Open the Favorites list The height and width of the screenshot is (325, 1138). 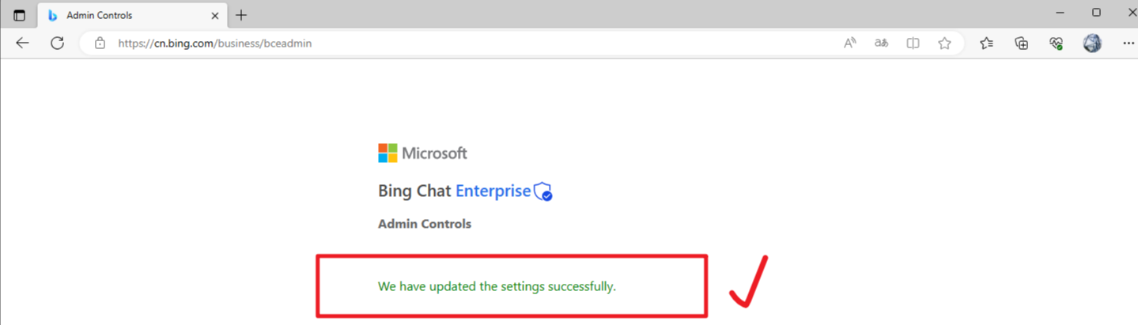click(x=986, y=43)
